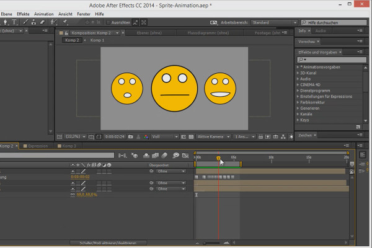Image resolution: width=372 pixels, height=248 pixels.
Task: Click the work area end handle
Action: pos(241,164)
